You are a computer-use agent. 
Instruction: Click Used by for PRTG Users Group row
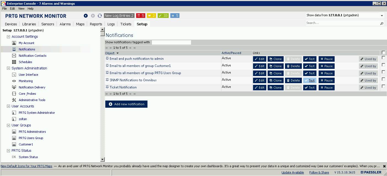tap(368, 73)
